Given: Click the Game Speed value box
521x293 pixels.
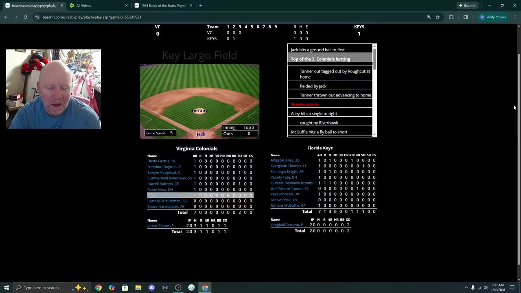Looking at the screenshot, I should point(171,133).
